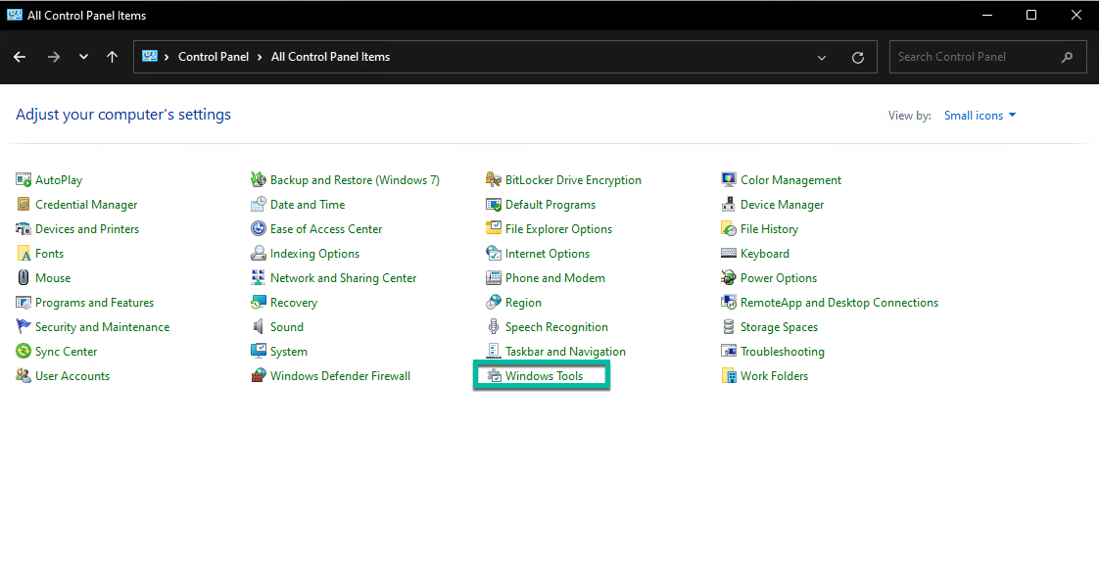
Task: Click File Explorer Options icon
Action: pos(494,229)
